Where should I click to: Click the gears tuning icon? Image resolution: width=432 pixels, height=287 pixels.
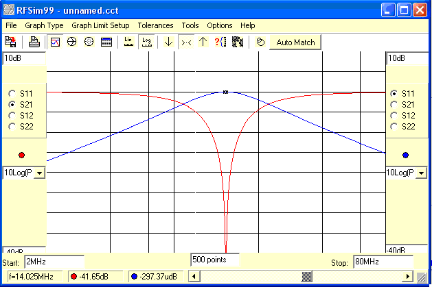coord(238,42)
